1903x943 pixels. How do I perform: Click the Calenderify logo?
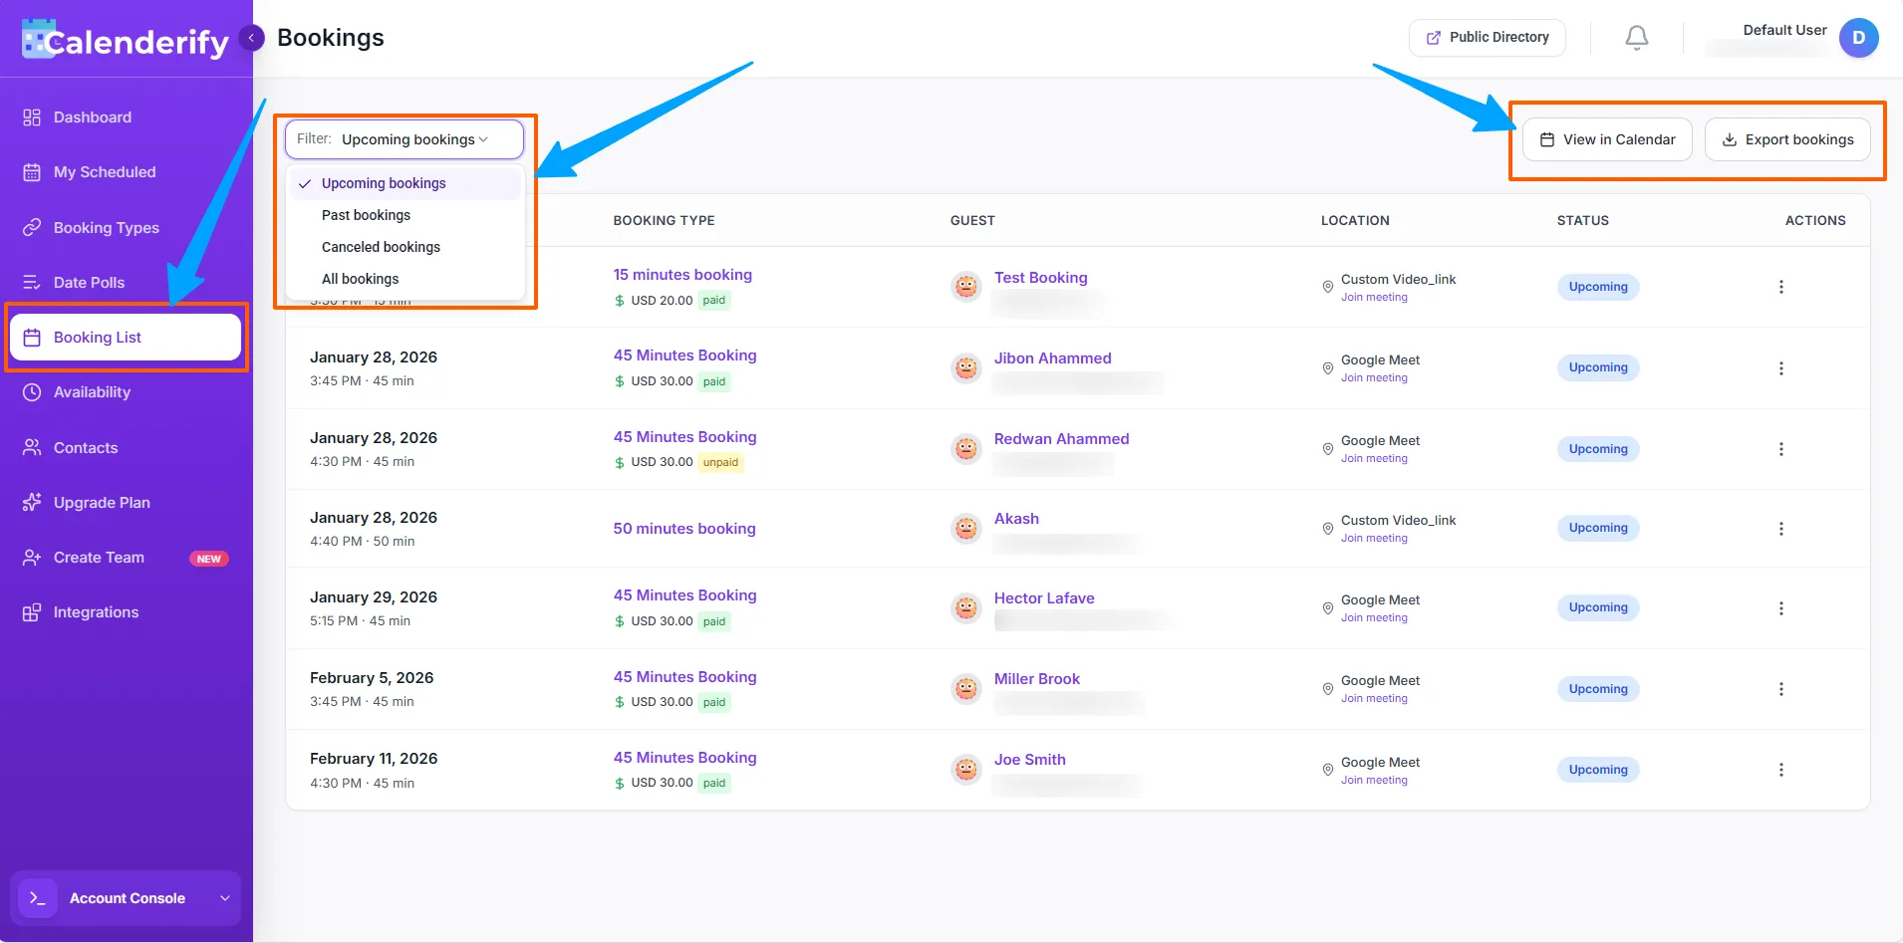pos(126,41)
